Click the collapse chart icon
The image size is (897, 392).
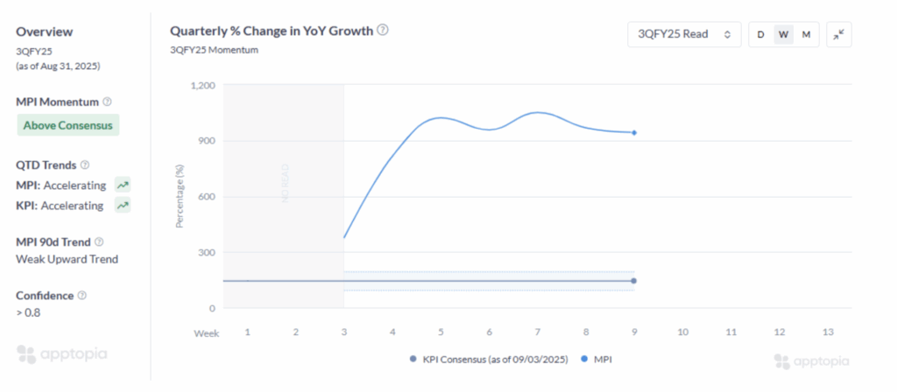pyautogui.click(x=839, y=34)
